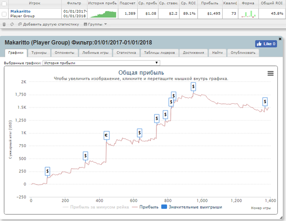The width and height of the screenshot is (286, 221).
Task: Open the Найти tab
Action: coord(217,53)
